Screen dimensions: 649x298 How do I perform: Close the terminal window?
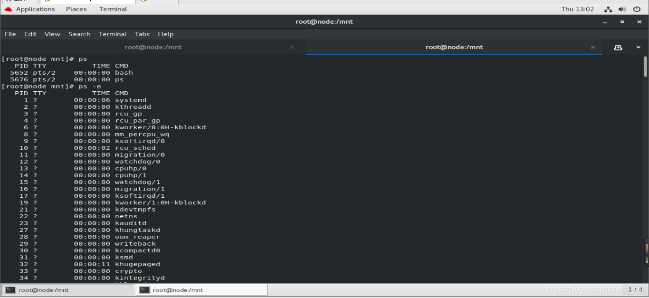coord(638,22)
